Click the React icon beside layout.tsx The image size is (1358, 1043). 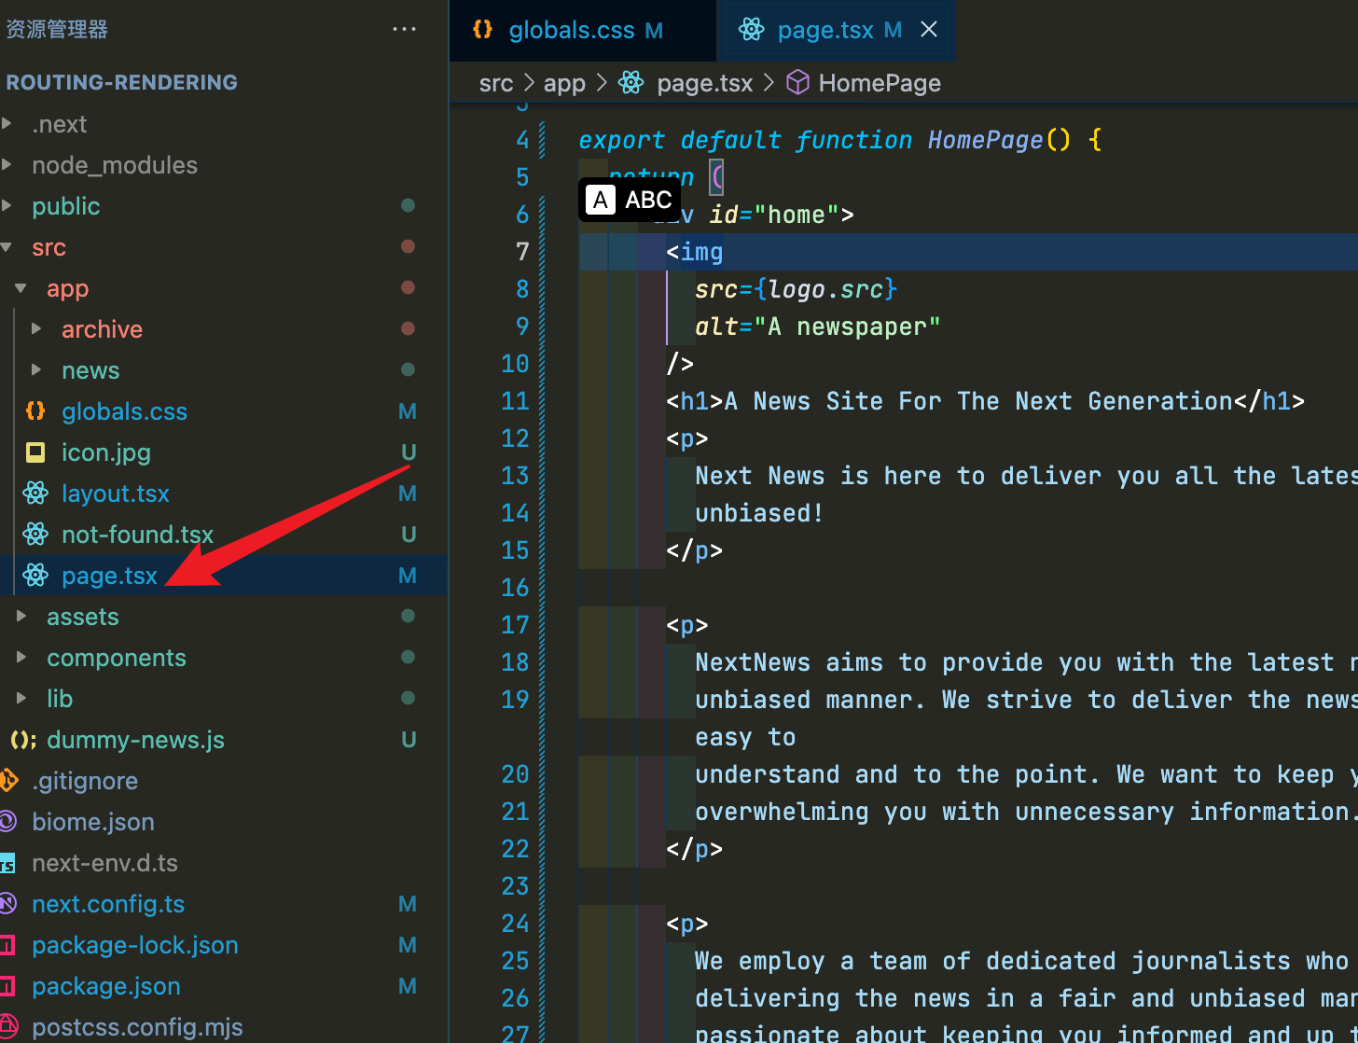point(35,494)
